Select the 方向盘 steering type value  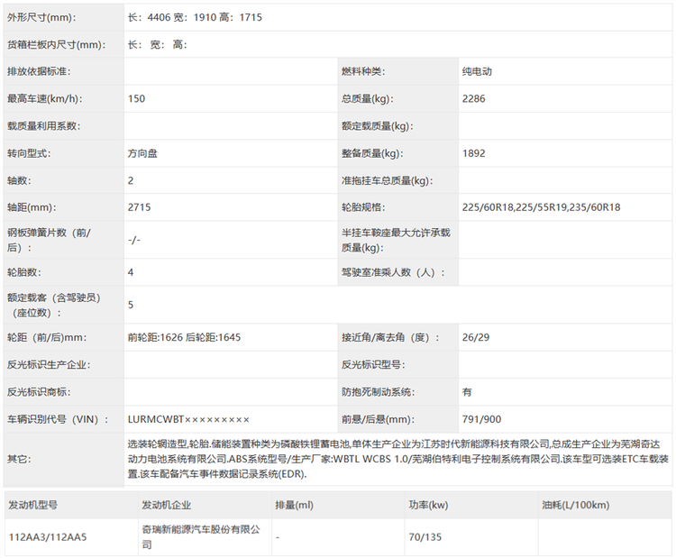(143, 153)
